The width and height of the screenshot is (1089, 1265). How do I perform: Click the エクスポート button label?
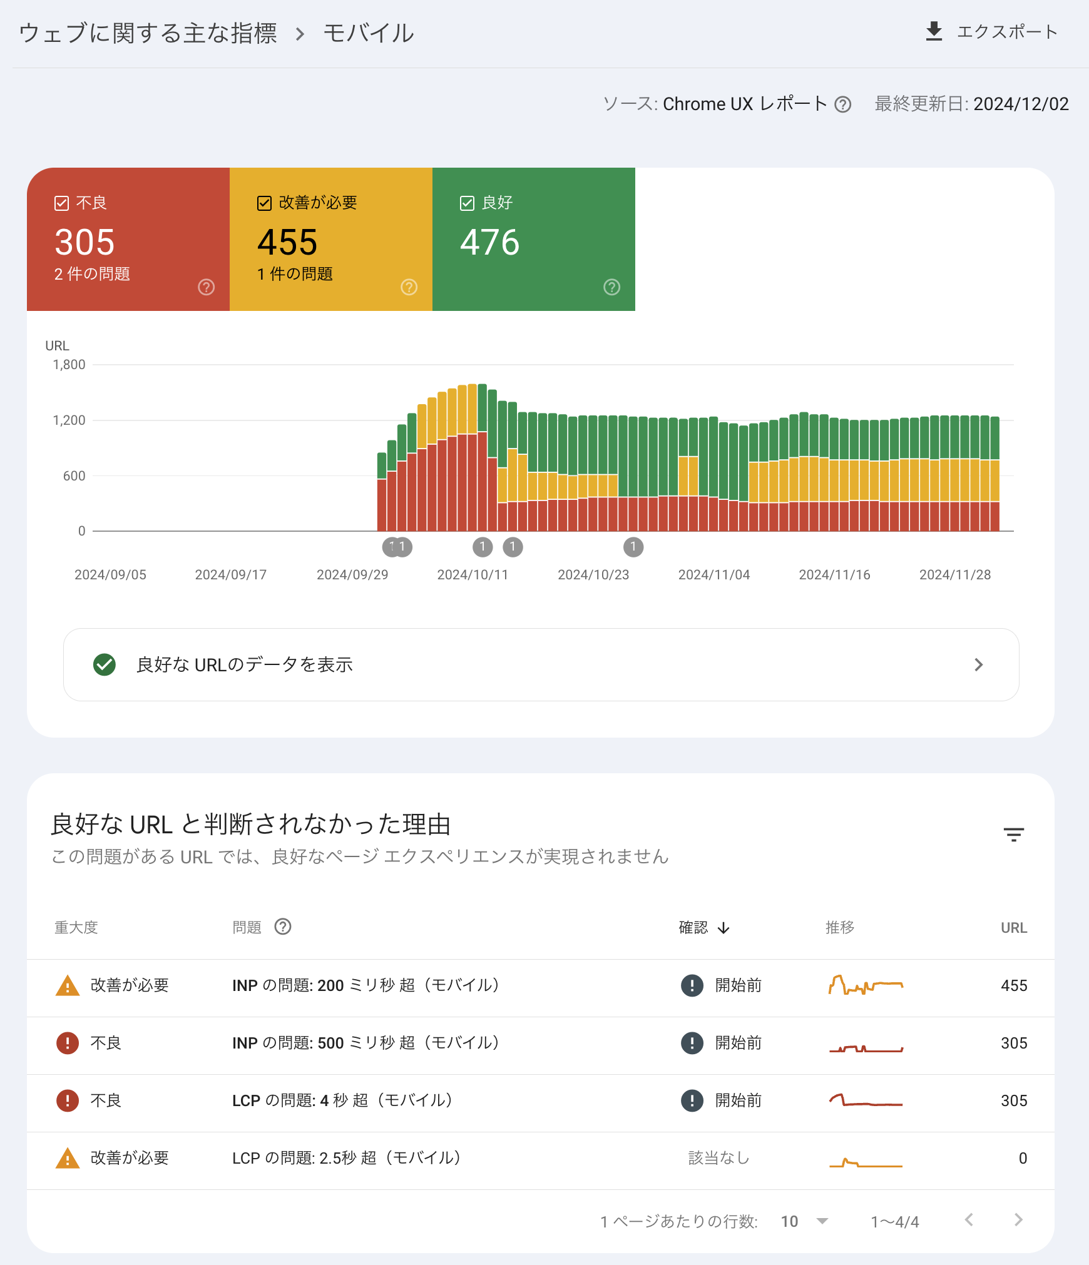click(1007, 31)
